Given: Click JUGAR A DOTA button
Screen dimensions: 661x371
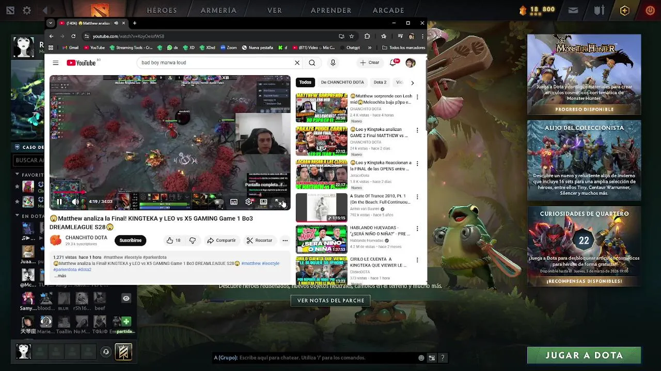Looking at the screenshot, I should point(584,355).
